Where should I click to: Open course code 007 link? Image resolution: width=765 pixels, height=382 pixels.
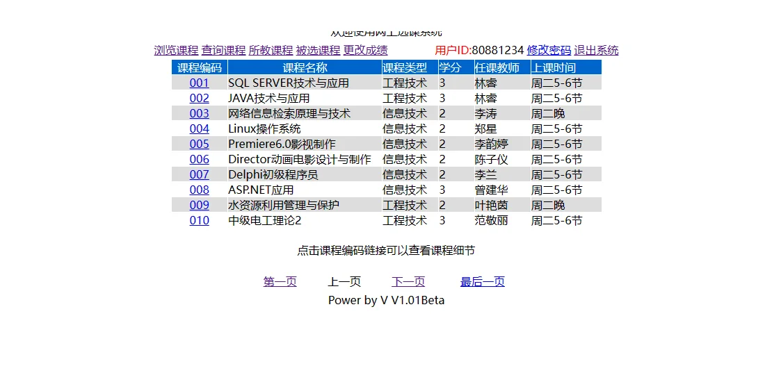pos(199,174)
